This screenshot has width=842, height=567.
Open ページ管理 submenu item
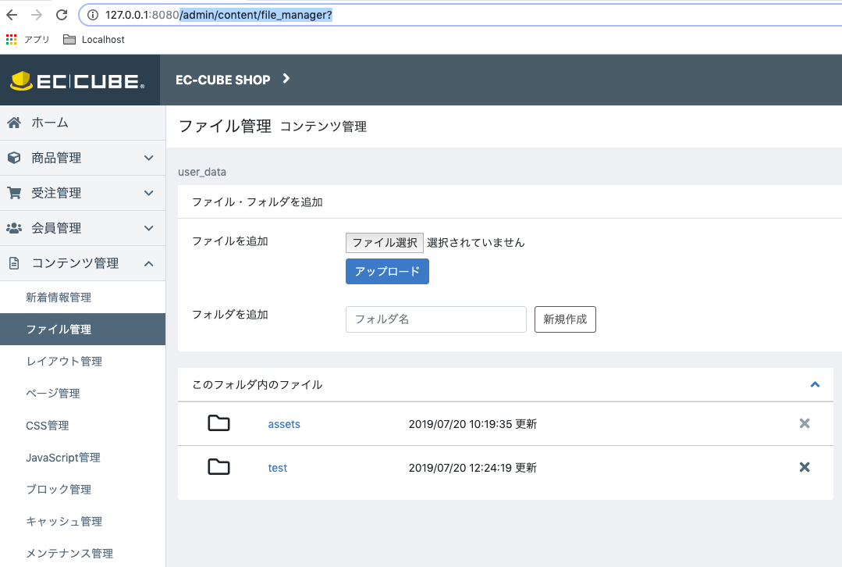click(x=83, y=393)
